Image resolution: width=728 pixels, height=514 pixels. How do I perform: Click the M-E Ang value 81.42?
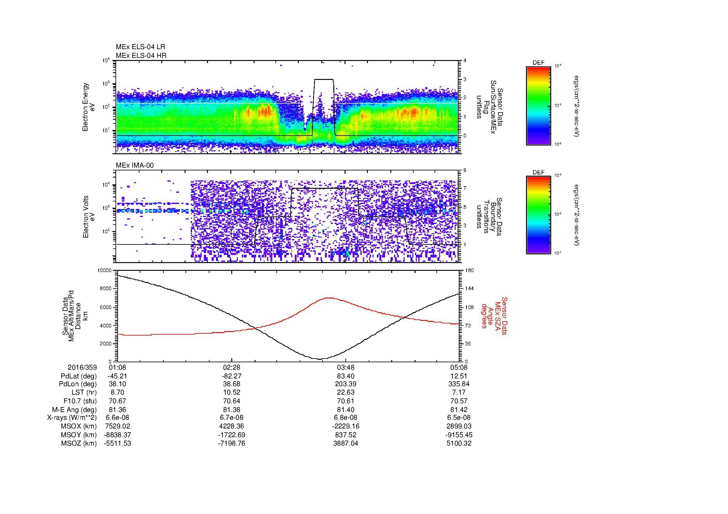pyautogui.click(x=459, y=410)
